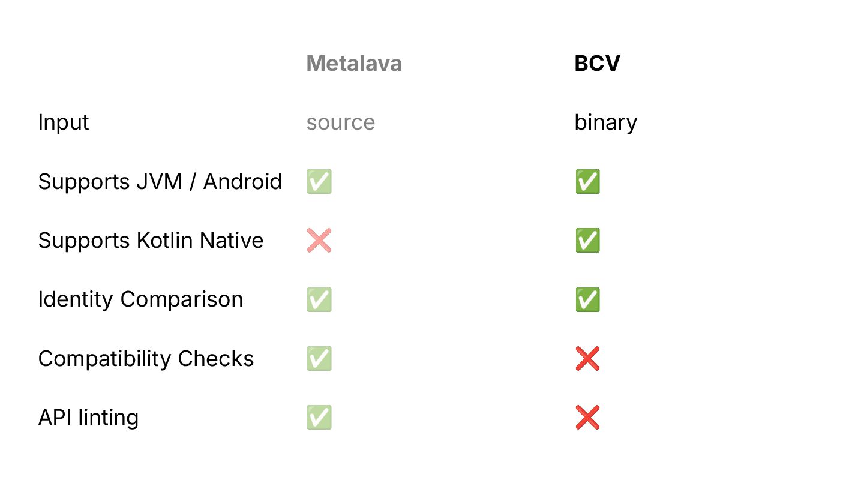The width and height of the screenshot is (864, 486).
Task: Click Metalava's Kotlin Native red cross
Action: (x=319, y=240)
